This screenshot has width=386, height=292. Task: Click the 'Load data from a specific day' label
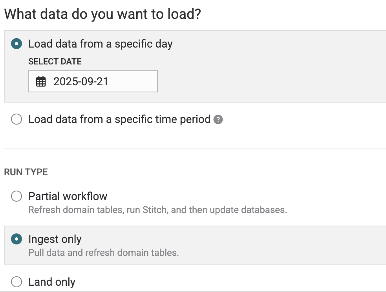click(x=101, y=44)
